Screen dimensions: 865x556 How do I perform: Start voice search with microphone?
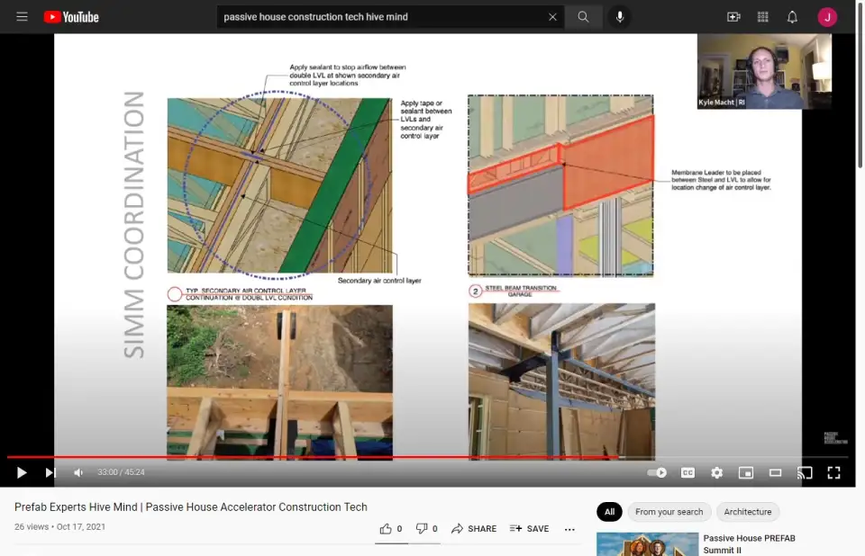[619, 17]
